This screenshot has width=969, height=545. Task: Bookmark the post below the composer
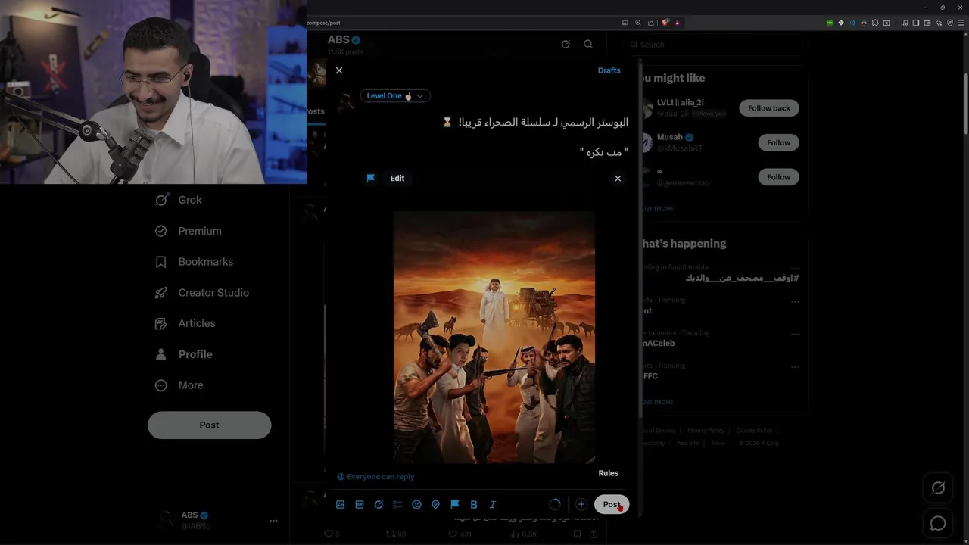click(577, 534)
